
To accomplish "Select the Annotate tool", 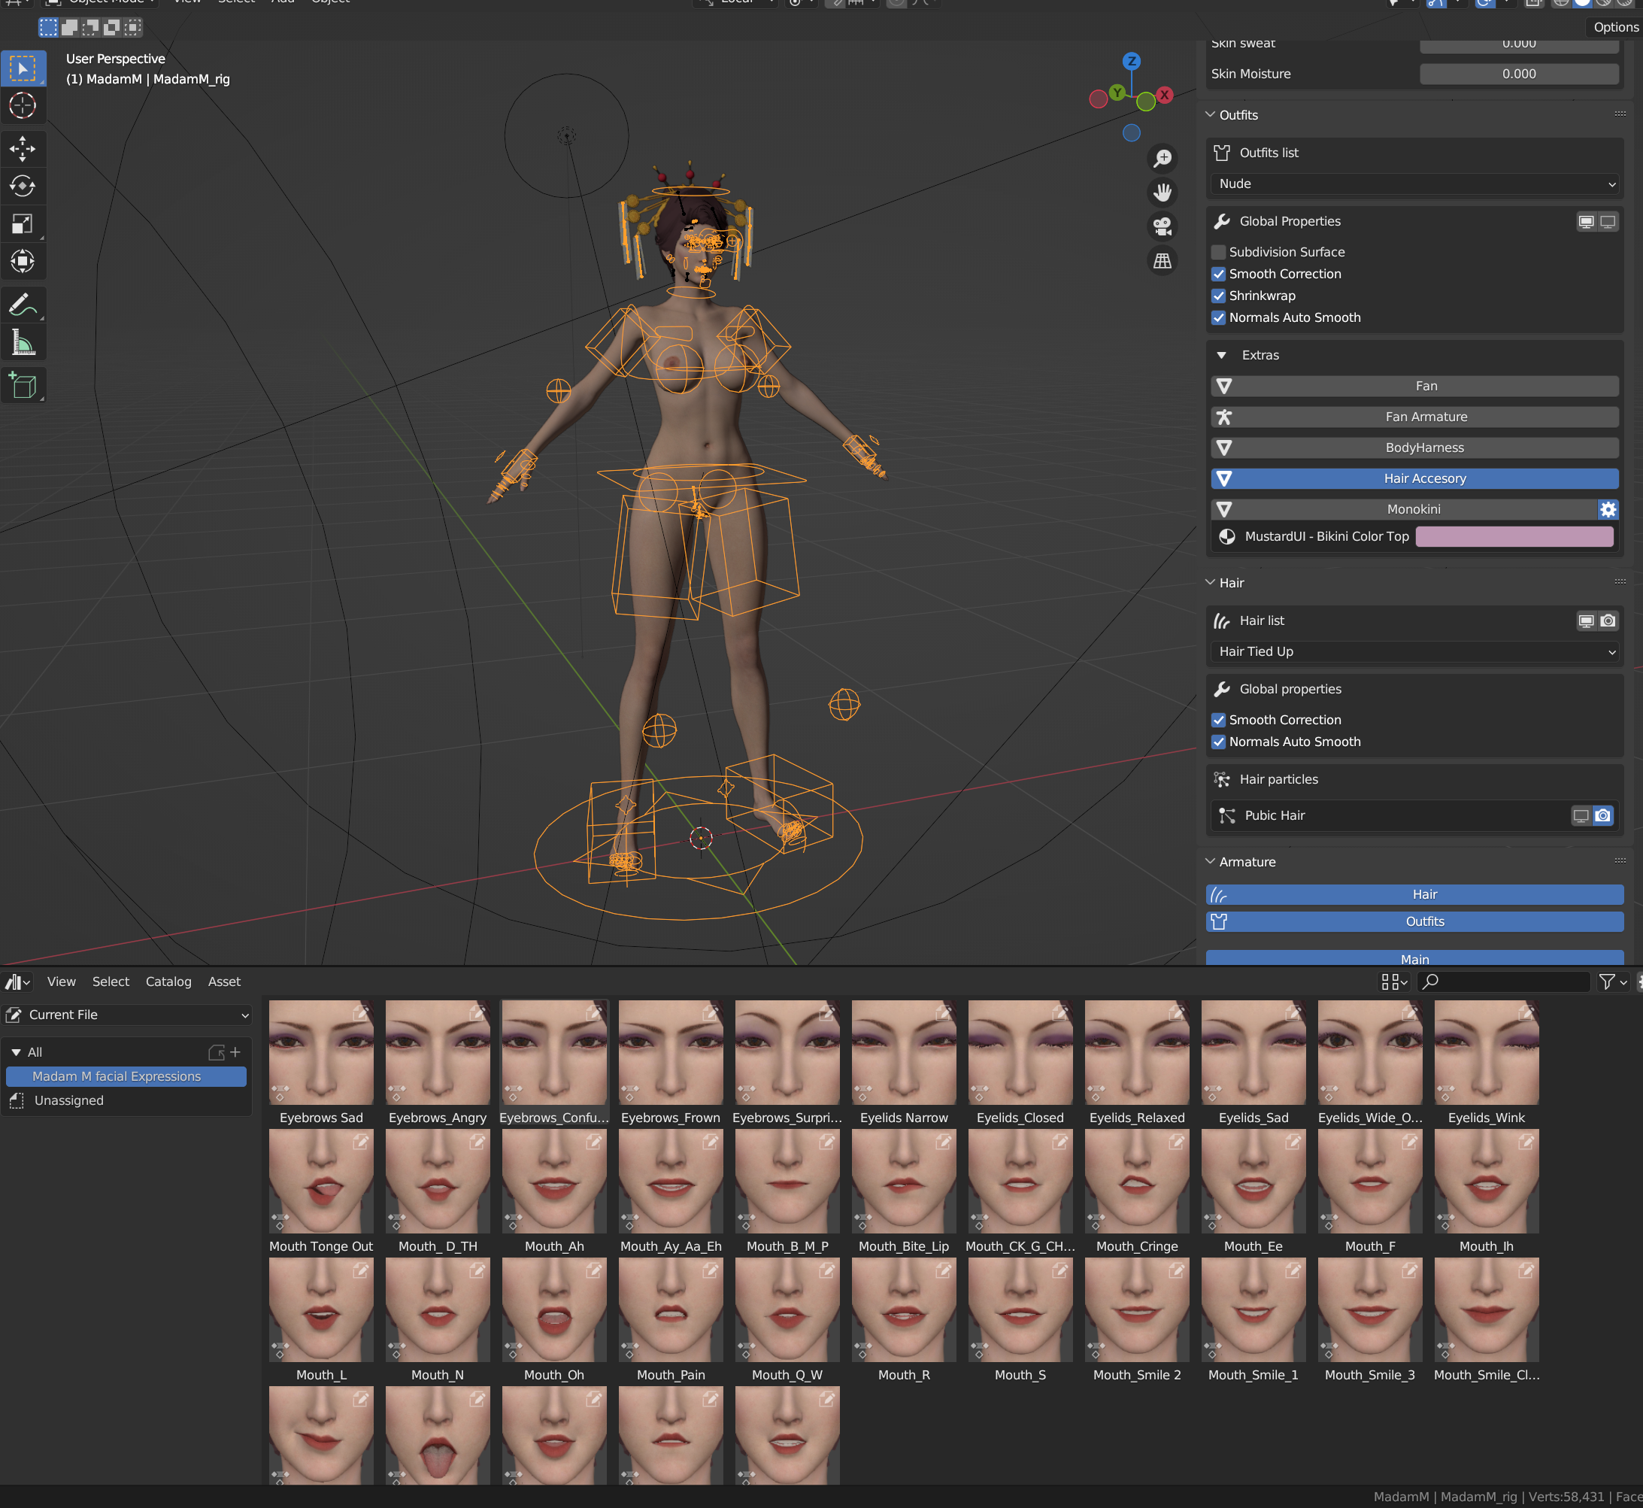I will coord(23,305).
